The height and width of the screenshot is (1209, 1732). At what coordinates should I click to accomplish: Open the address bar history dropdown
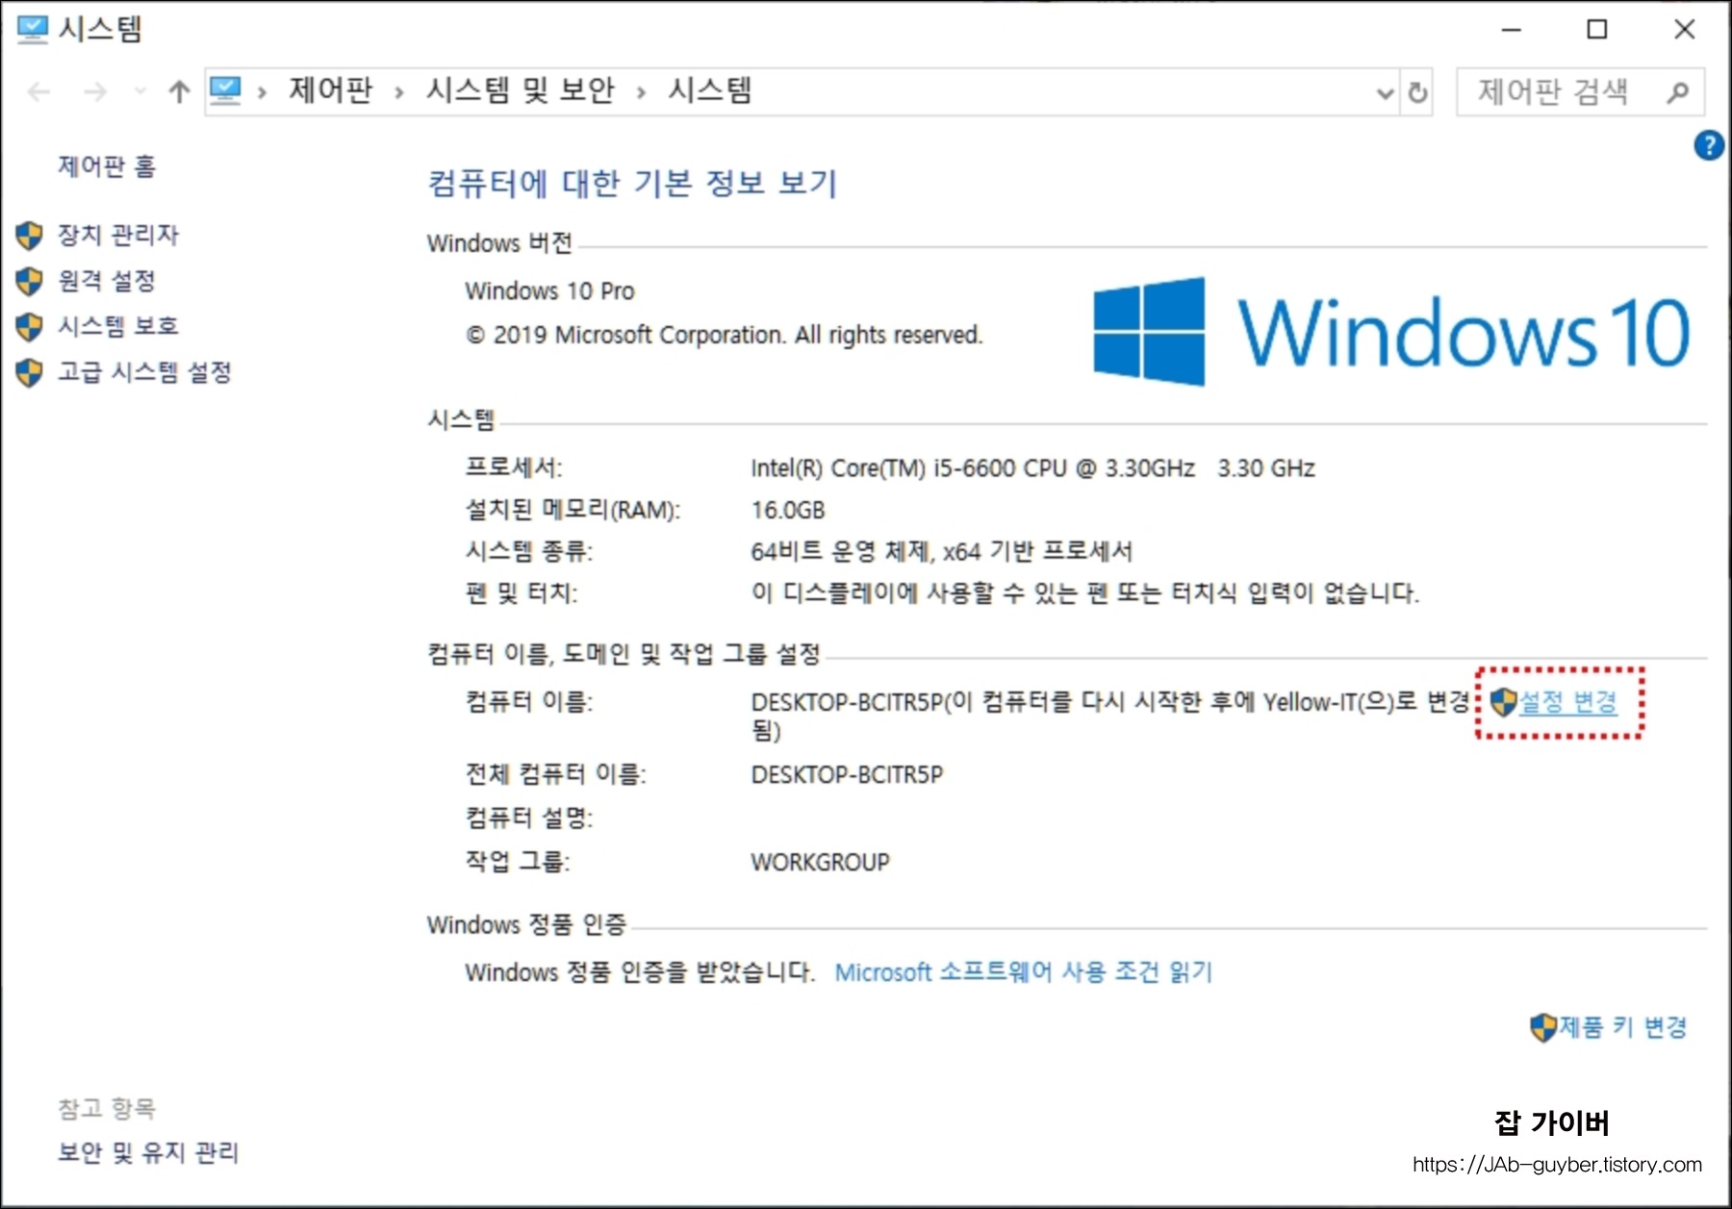(1385, 93)
